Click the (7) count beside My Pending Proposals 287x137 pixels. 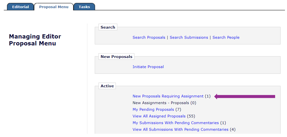point(178,109)
